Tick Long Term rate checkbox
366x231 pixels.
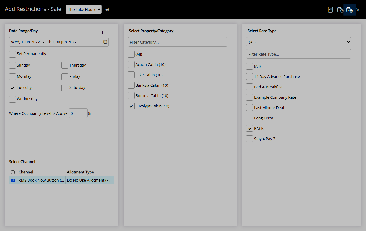[x=250, y=118]
